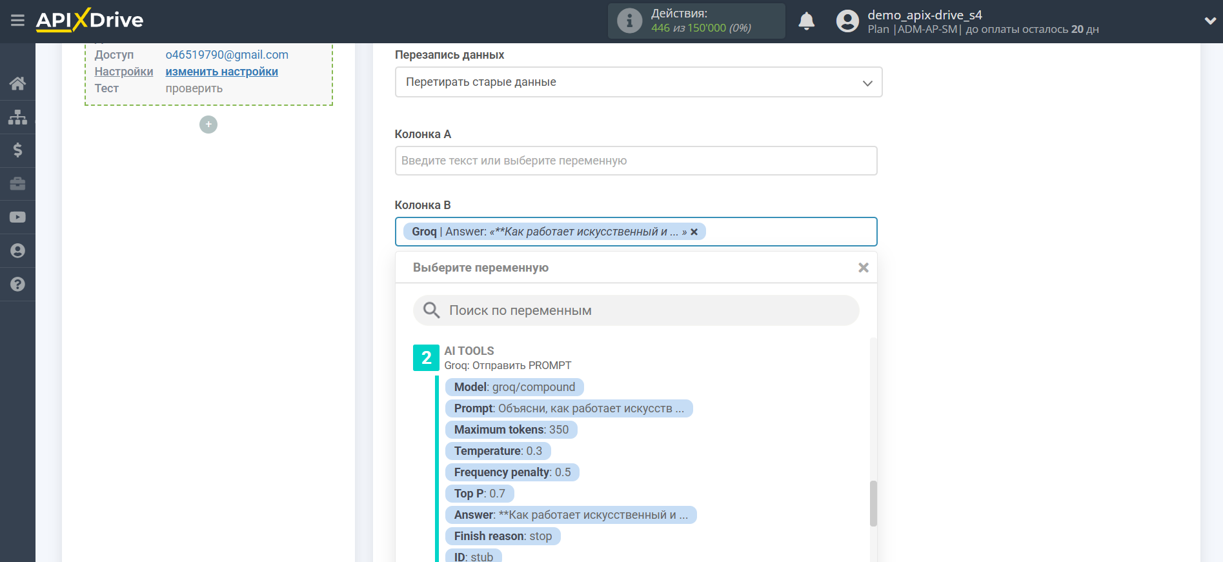Click the проверить test link

(194, 88)
